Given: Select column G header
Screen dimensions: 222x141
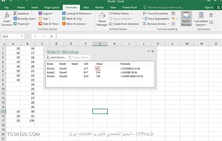Looking at the screenshot, I should pos(100,44).
